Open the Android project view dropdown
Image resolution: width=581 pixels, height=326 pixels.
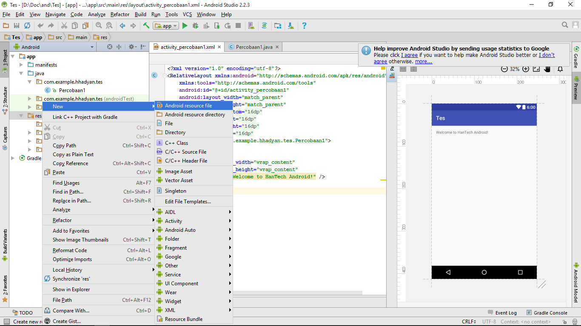pos(54,47)
